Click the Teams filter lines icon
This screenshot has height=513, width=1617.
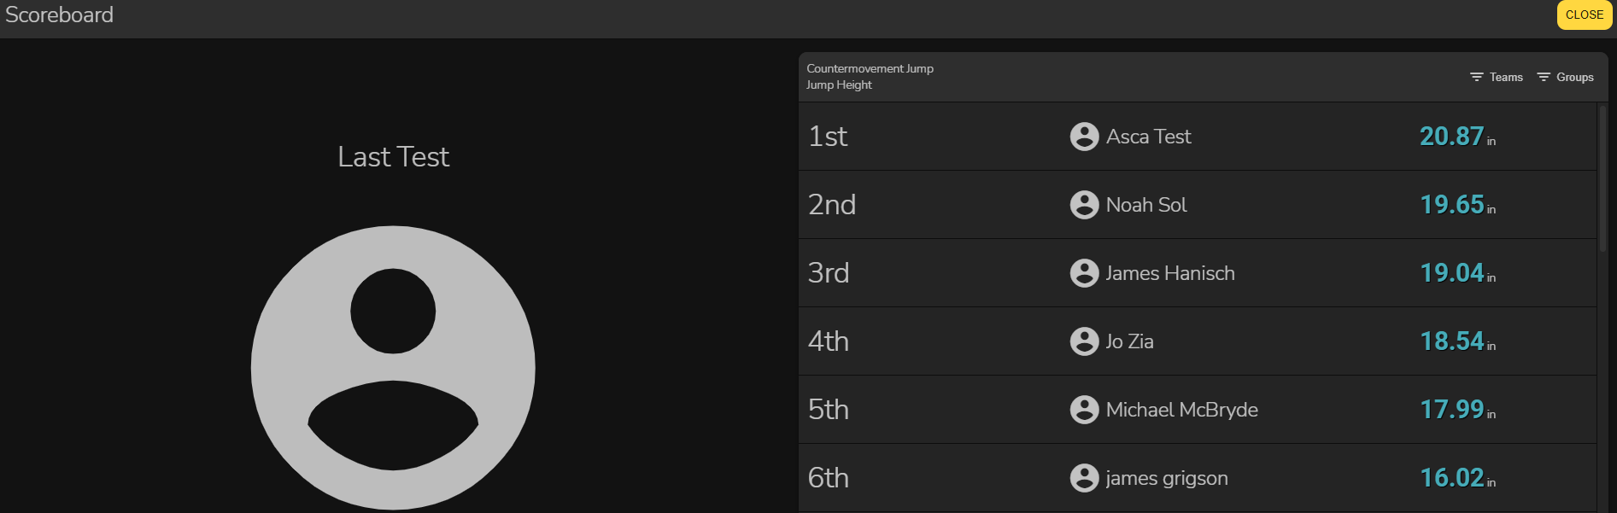(x=1476, y=77)
